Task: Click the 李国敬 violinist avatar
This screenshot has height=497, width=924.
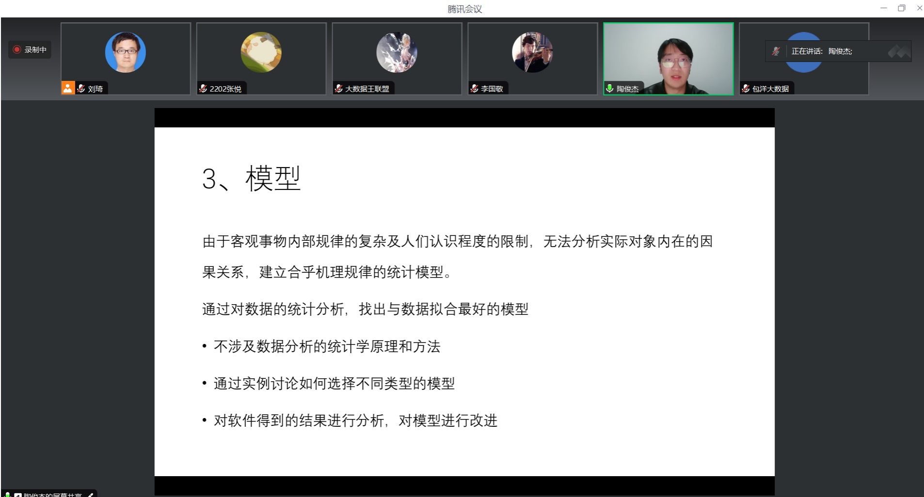Action: (x=532, y=52)
